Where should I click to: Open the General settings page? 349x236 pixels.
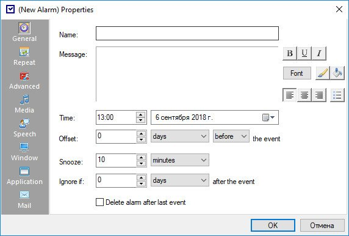(24, 32)
